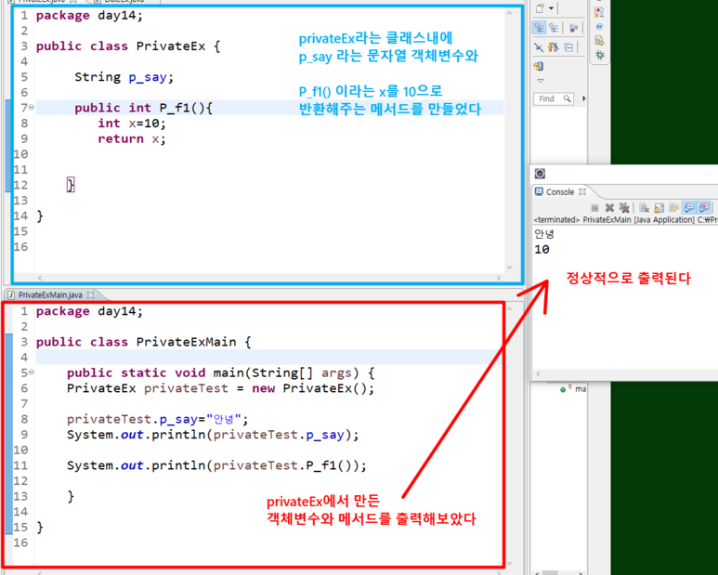
Task: Click 'System.out.println(privateTest.P_f1());' line
Action: pyautogui.click(x=216, y=465)
